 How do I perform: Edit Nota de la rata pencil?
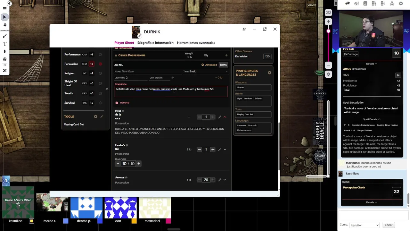219,117
